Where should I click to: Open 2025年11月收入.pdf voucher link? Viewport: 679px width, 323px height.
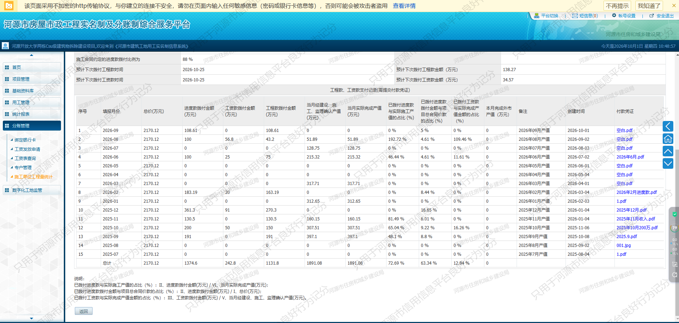coord(636,219)
